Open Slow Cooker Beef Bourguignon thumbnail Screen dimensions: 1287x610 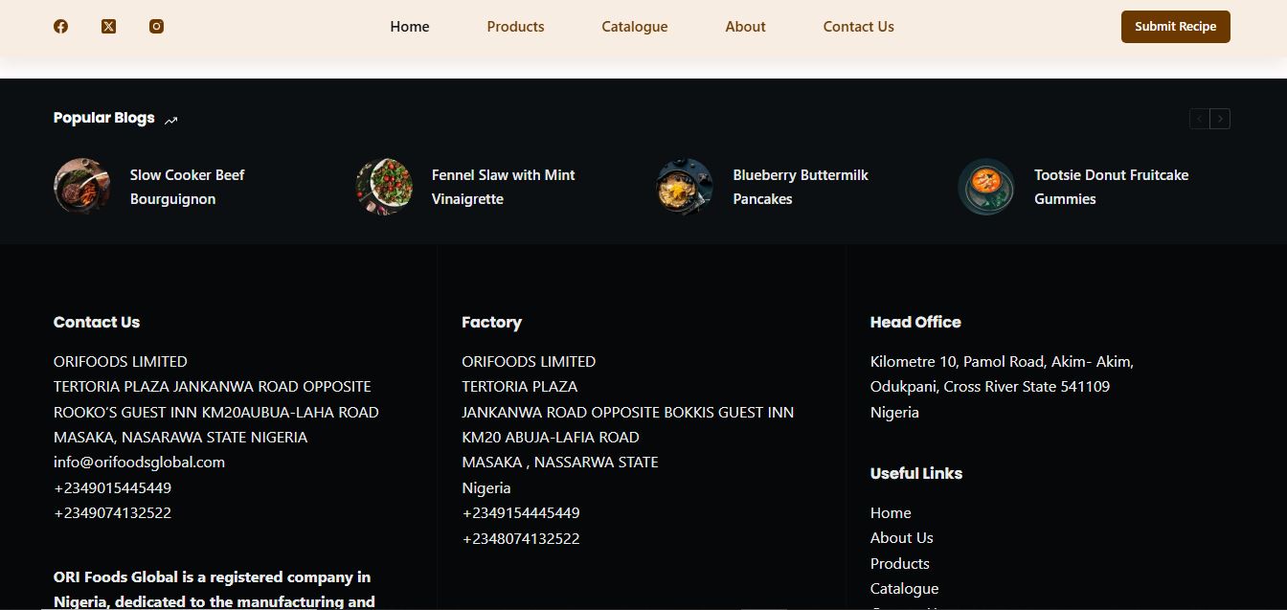point(82,187)
